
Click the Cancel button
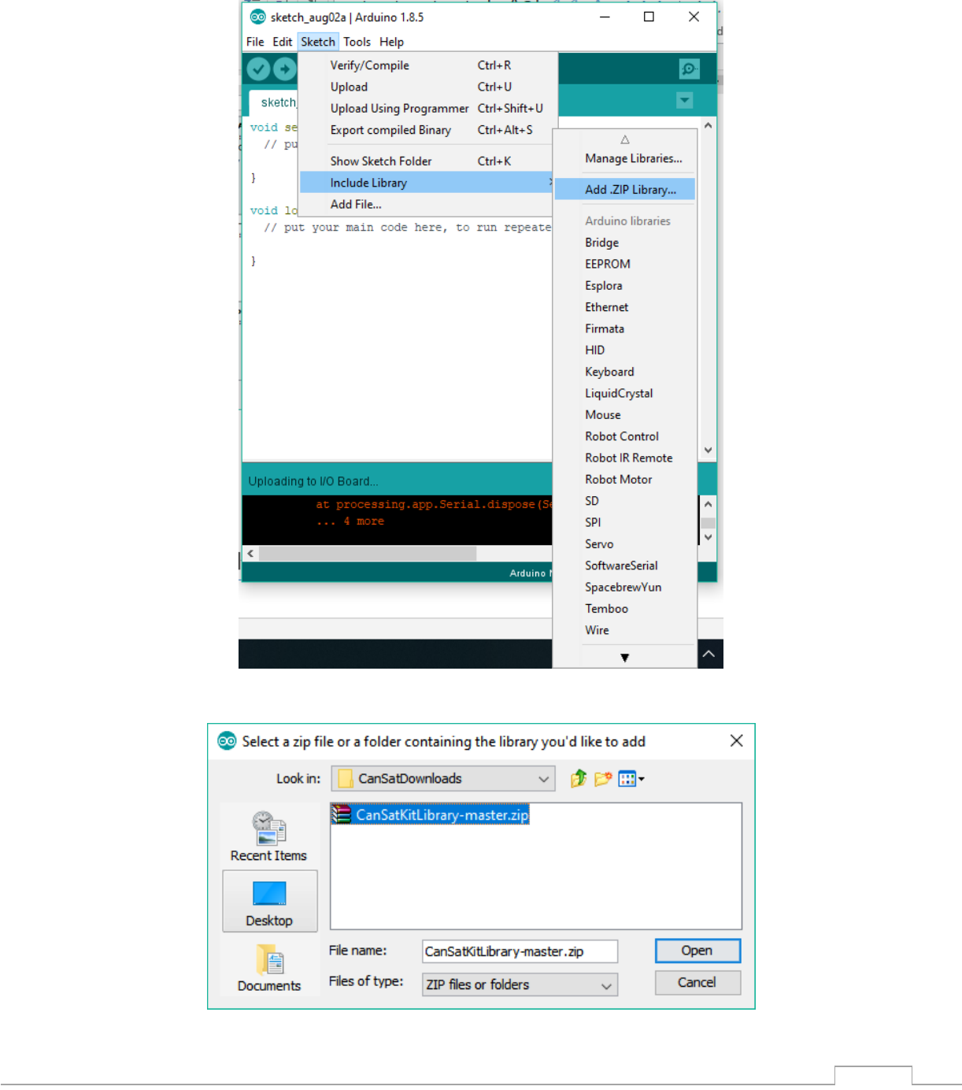(697, 982)
